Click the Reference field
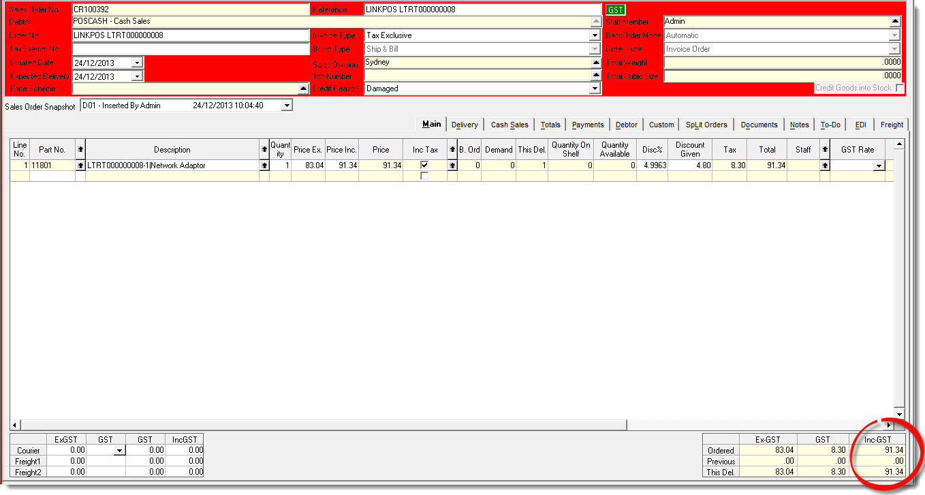Image resolution: width=925 pixels, height=495 pixels. tap(483, 10)
